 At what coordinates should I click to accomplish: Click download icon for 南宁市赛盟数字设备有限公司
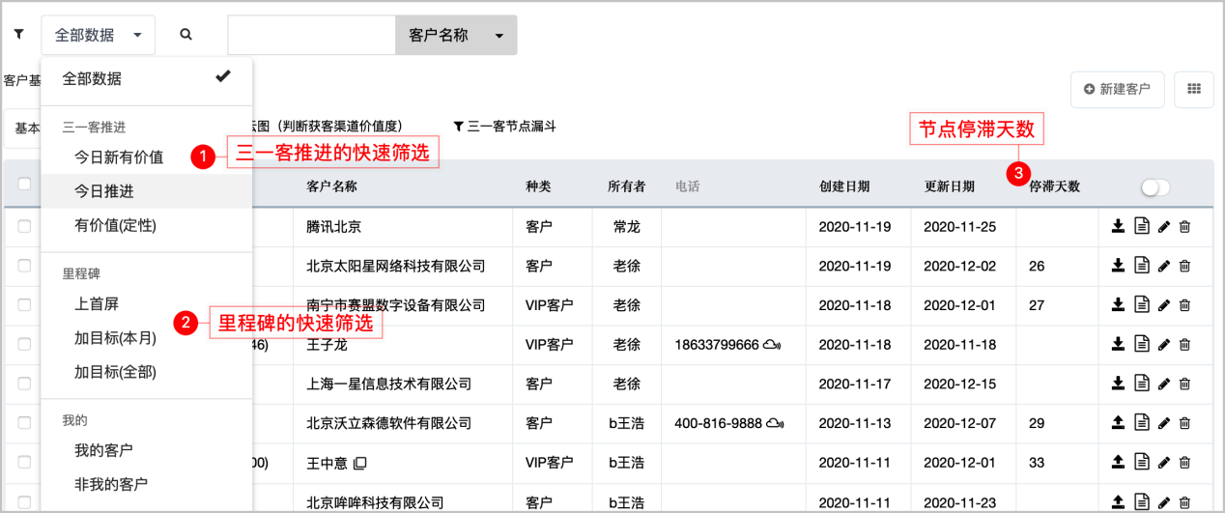click(x=1118, y=304)
